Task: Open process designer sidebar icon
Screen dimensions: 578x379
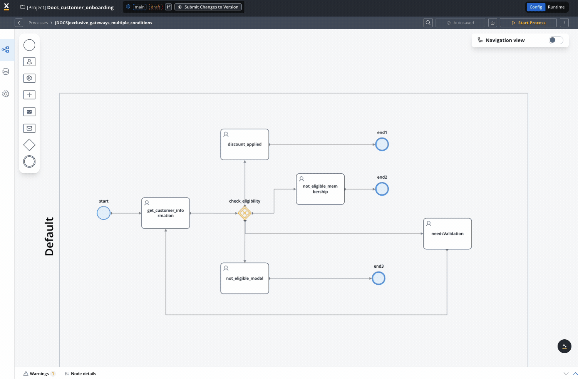Action: [x=5, y=50]
